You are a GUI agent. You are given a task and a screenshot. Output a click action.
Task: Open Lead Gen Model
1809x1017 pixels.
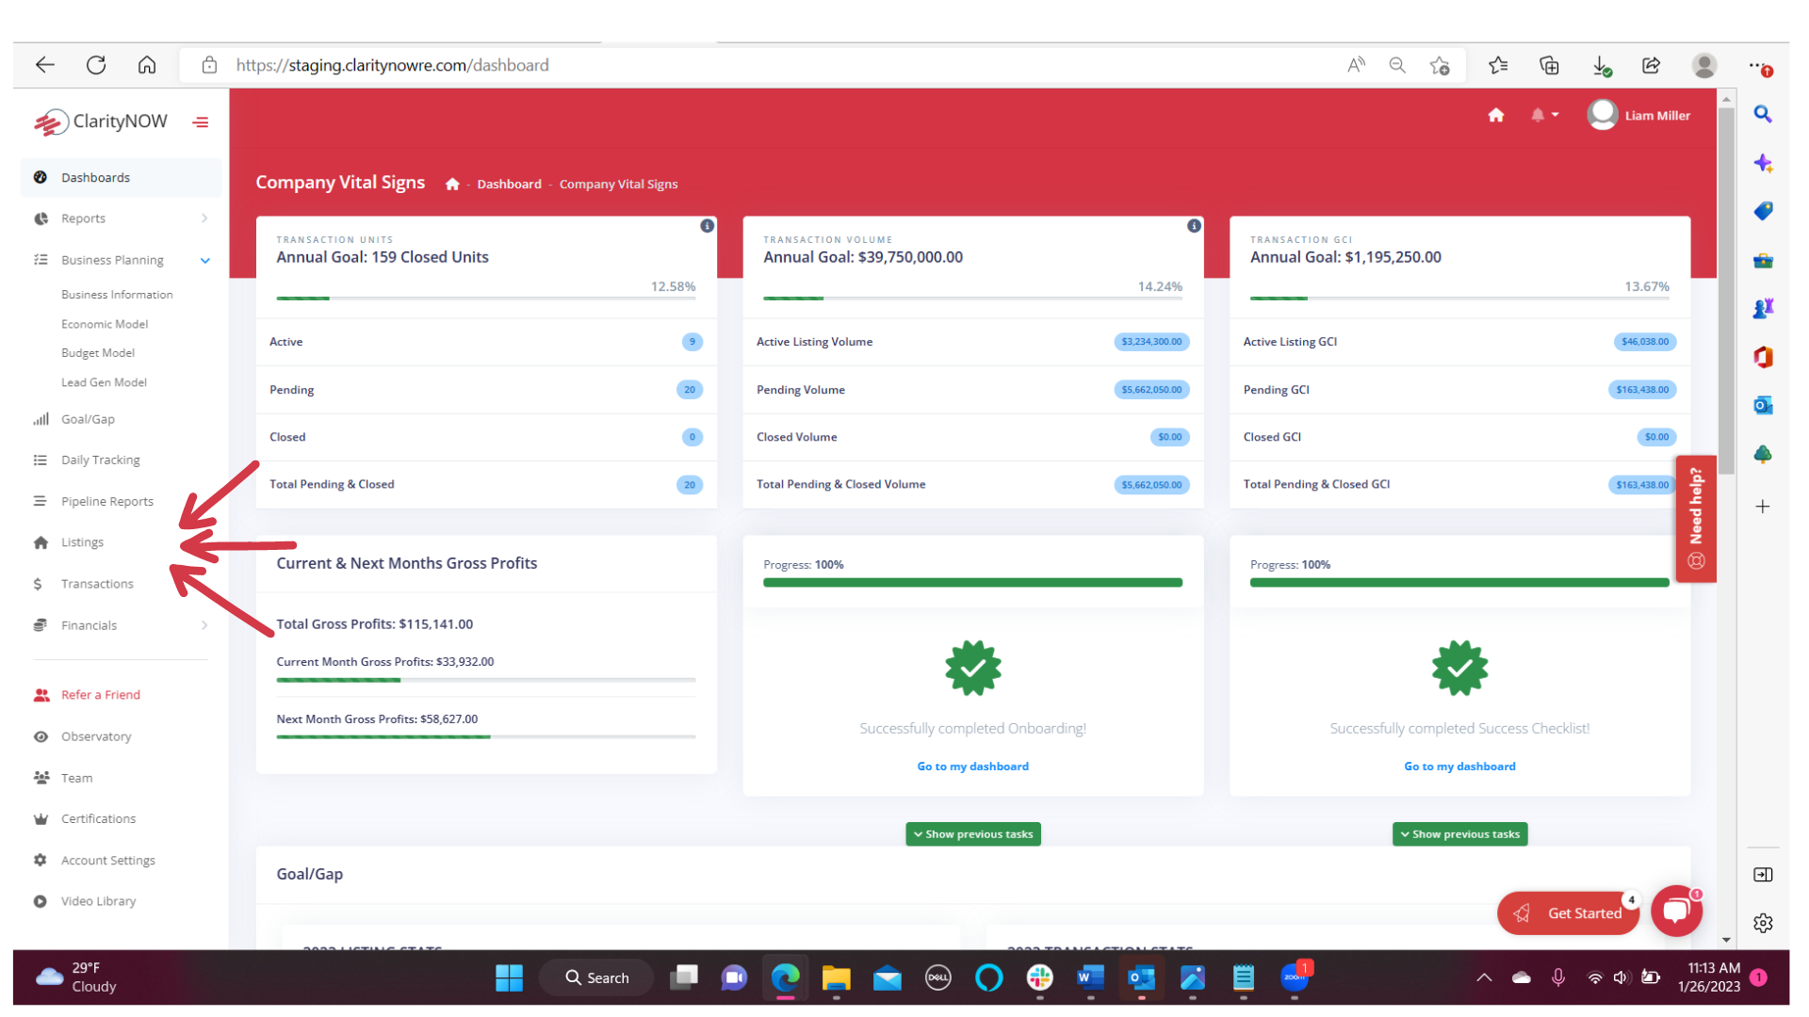click(x=104, y=382)
